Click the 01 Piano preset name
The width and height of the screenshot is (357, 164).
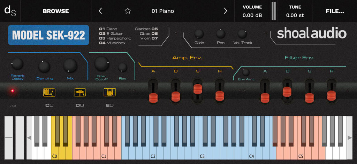[x=163, y=11]
